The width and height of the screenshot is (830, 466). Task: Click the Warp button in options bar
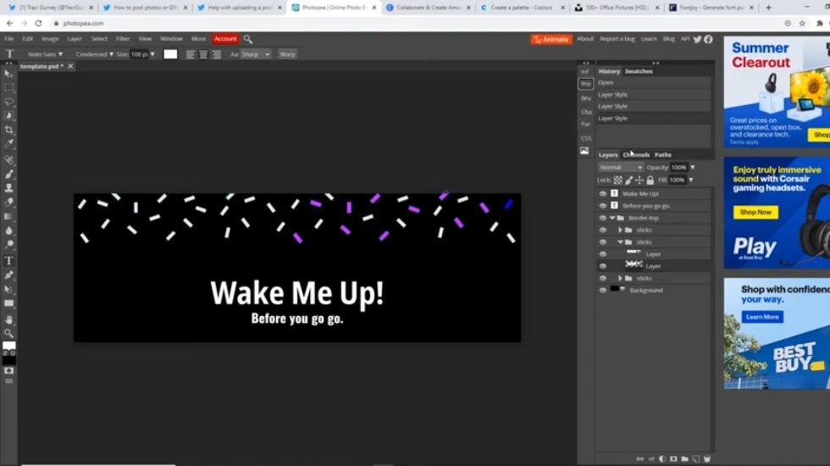click(287, 54)
